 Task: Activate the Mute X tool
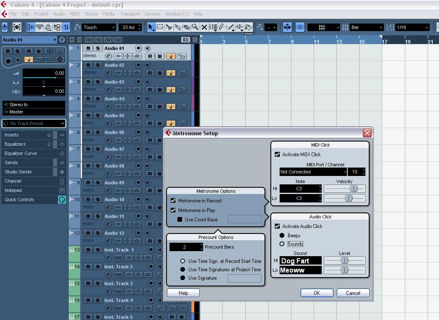(x=204, y=27)
